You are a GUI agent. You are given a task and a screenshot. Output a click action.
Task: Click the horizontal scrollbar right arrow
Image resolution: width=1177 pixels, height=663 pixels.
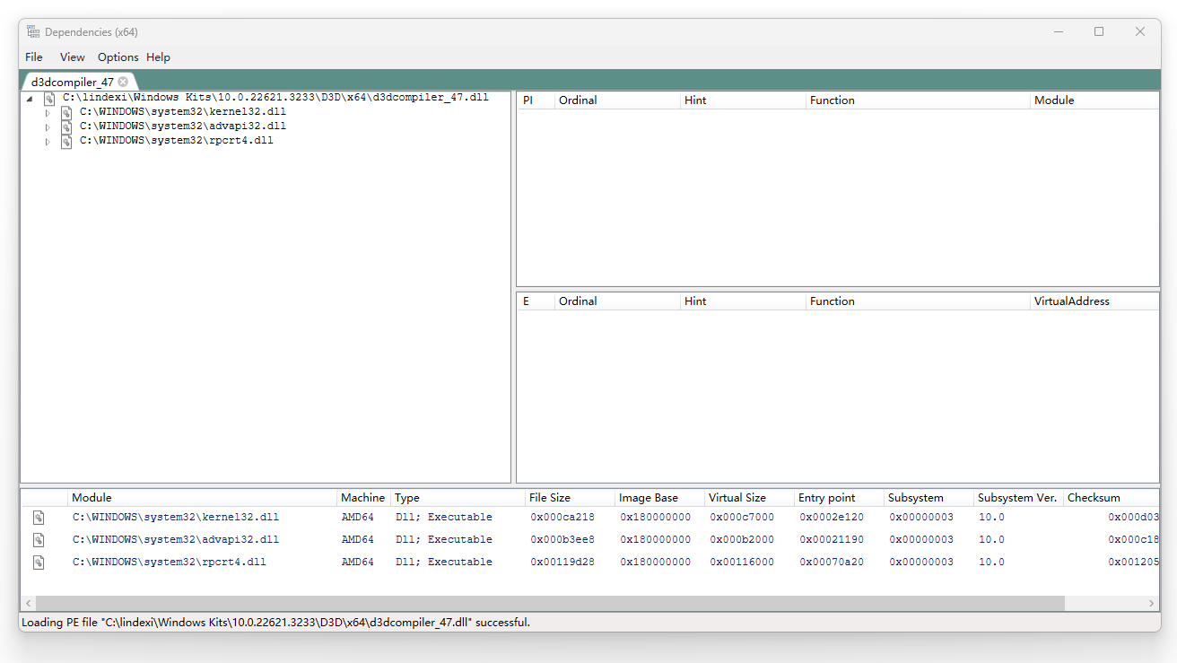point(1152,604)
